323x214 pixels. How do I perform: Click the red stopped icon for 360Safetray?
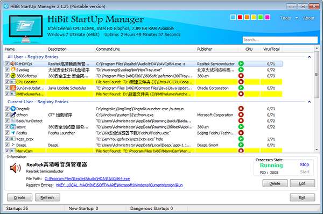(241, 76)
